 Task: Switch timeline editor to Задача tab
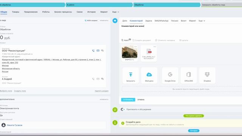pos(149,21)
